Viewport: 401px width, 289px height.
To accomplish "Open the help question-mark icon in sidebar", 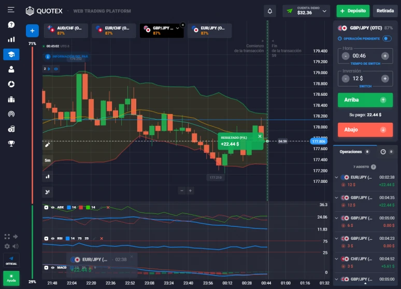I will pos(11,24).
